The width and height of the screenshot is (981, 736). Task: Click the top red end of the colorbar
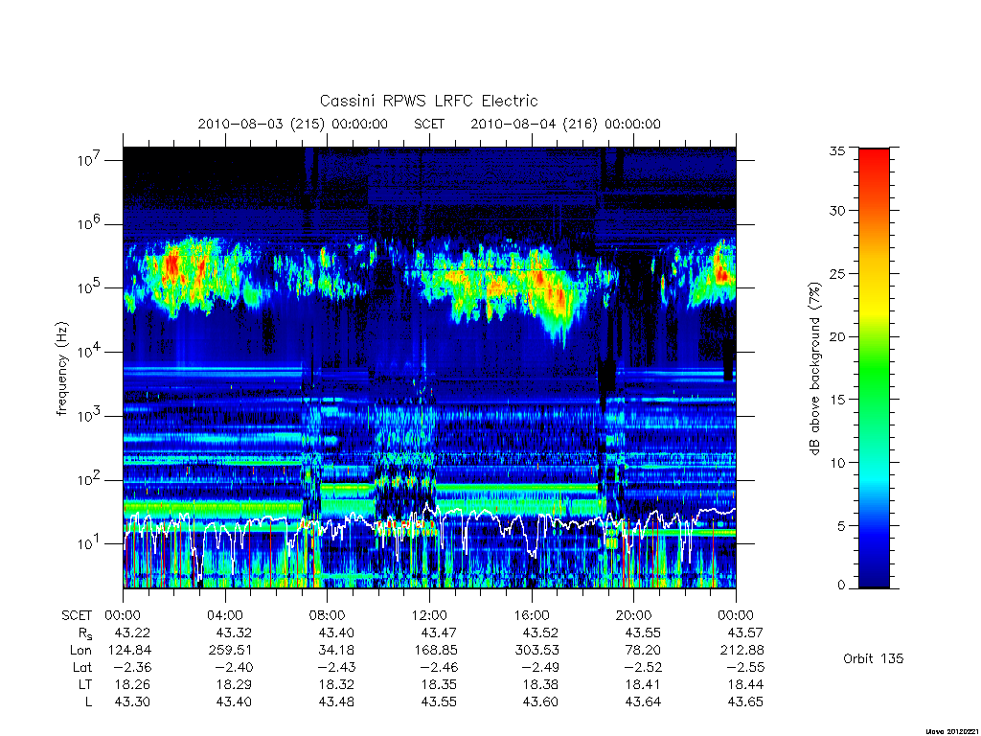coord(874,155)
